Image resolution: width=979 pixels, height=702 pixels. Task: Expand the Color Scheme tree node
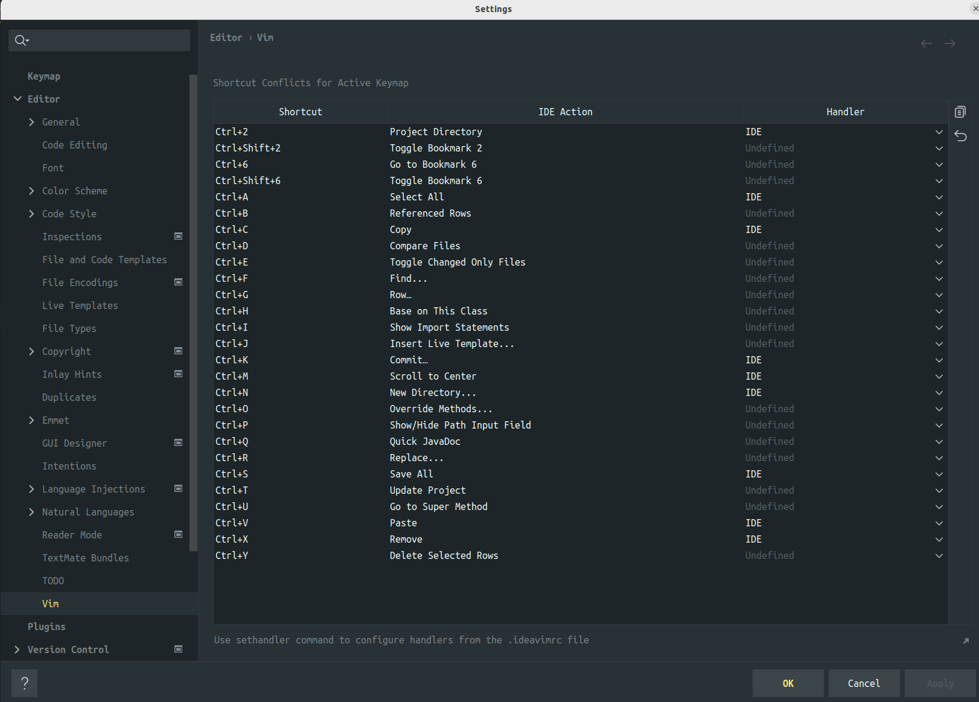(31, 191)
